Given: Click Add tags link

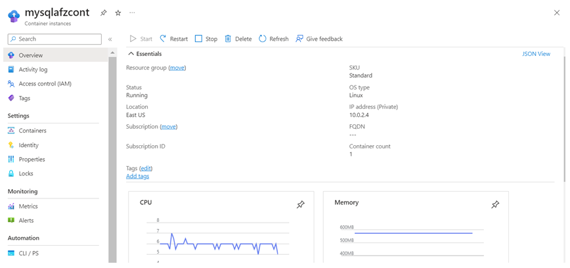Looking at the screenshot, I should click(x=137, y=176).
